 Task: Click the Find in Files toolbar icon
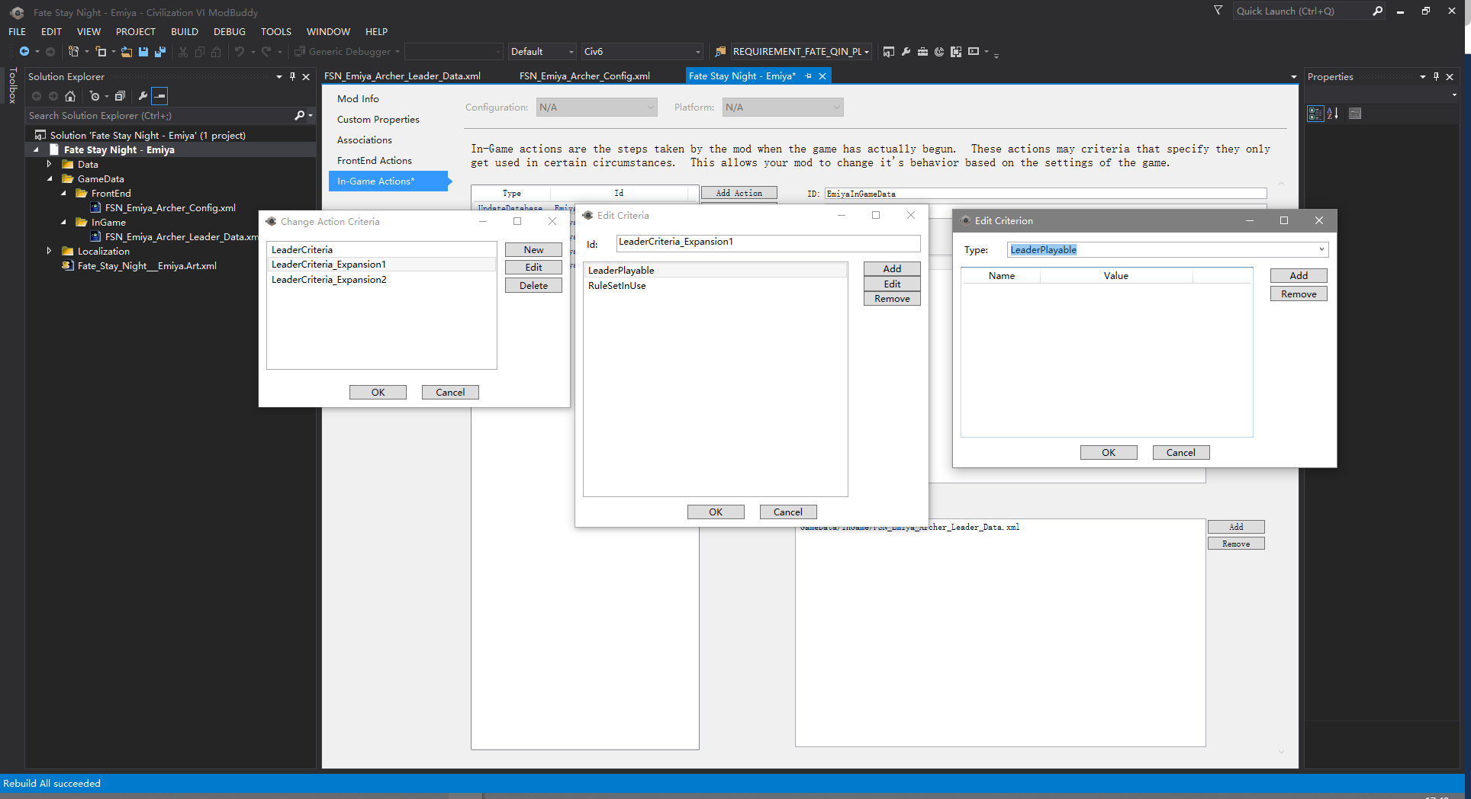click(720, 52)
